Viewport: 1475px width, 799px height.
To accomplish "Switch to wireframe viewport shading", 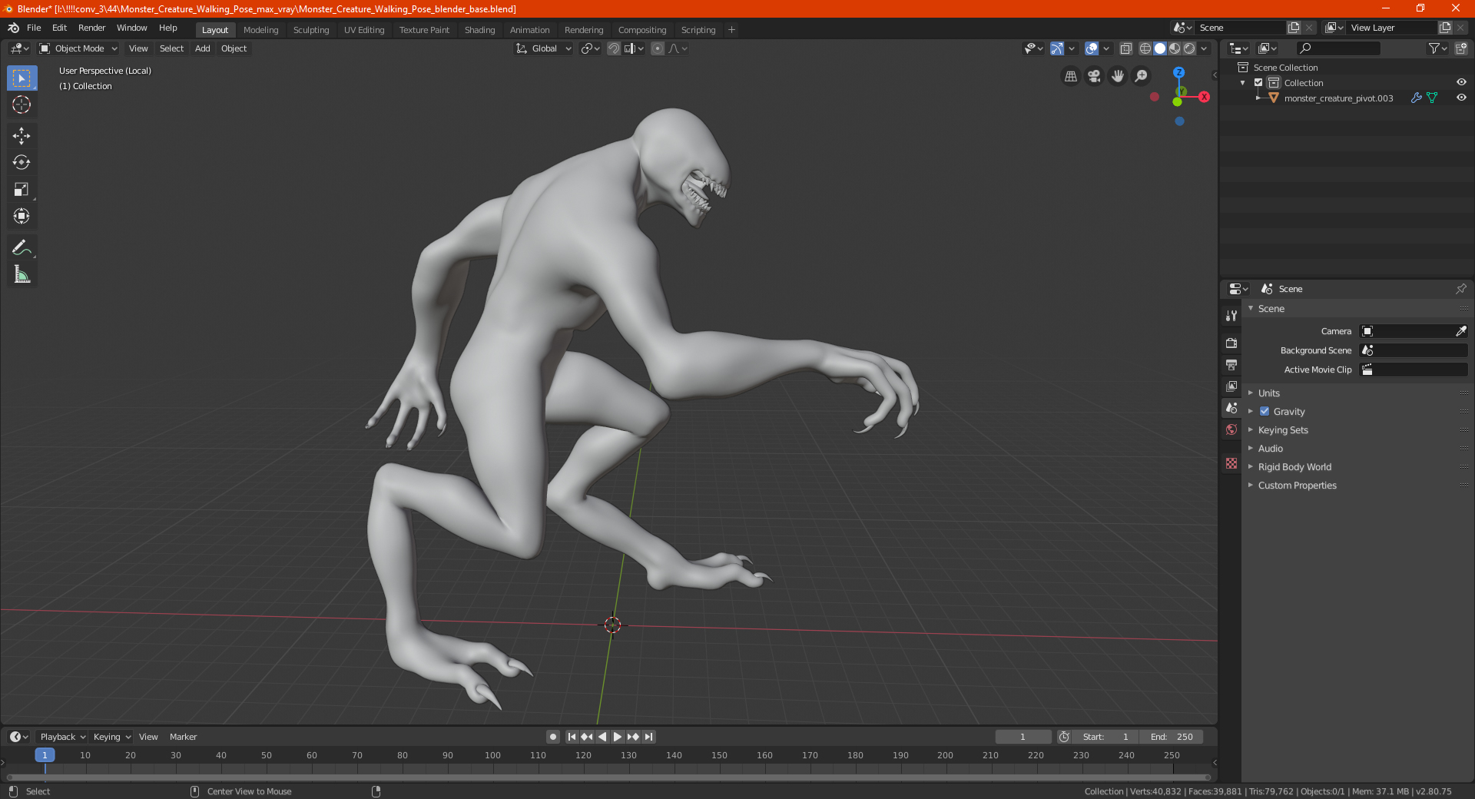I will click(x=1145, y=48).
